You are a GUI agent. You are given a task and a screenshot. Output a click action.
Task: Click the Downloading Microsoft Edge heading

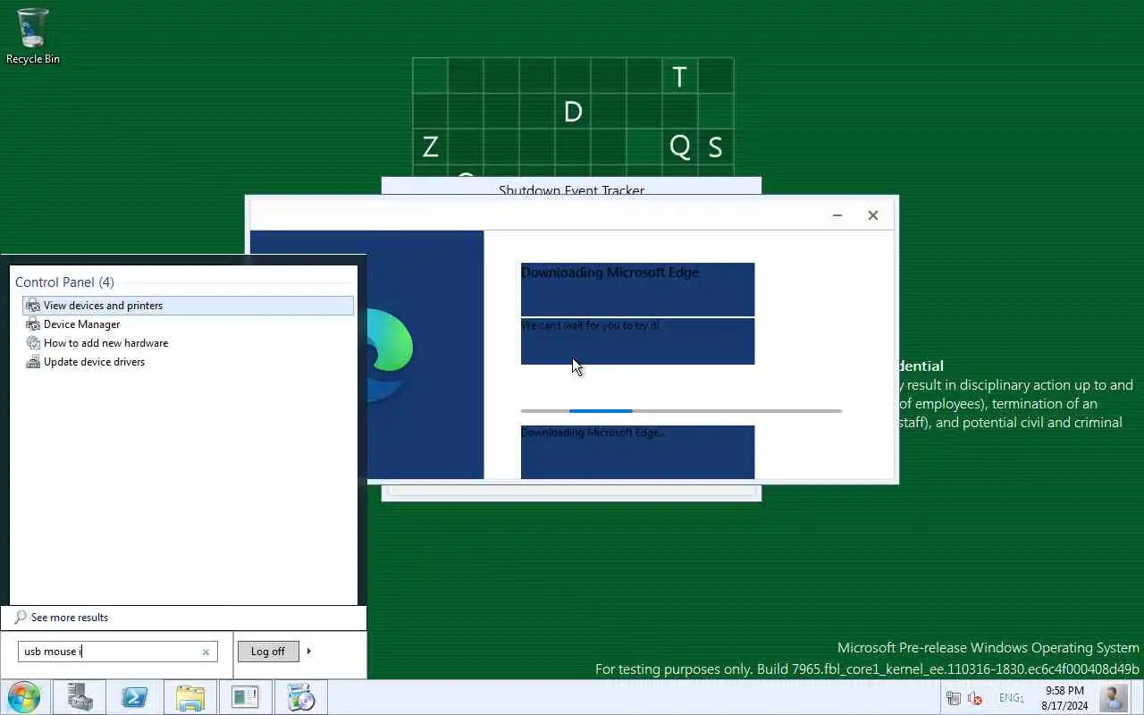point(610,273)
